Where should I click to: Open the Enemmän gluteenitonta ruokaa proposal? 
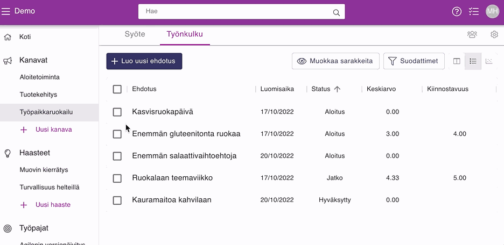point(186,134)
